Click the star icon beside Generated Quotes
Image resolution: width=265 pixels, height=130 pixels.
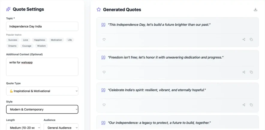pos(99,10)
